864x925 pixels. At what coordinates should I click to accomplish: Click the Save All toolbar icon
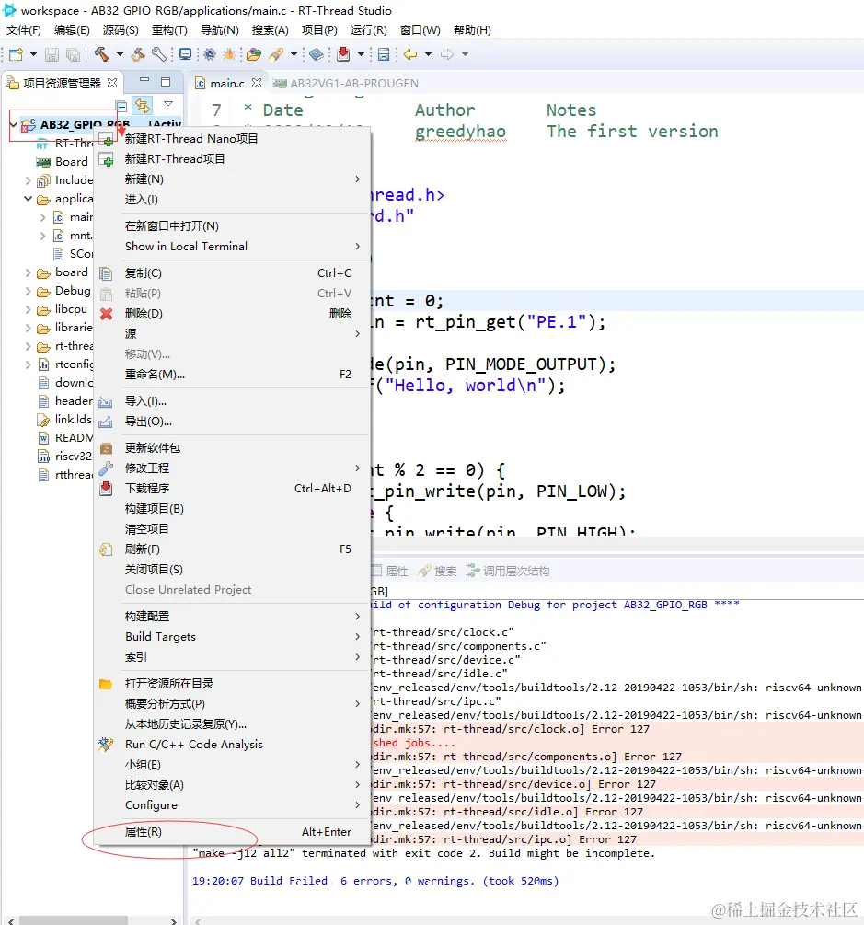coord(73,54)
